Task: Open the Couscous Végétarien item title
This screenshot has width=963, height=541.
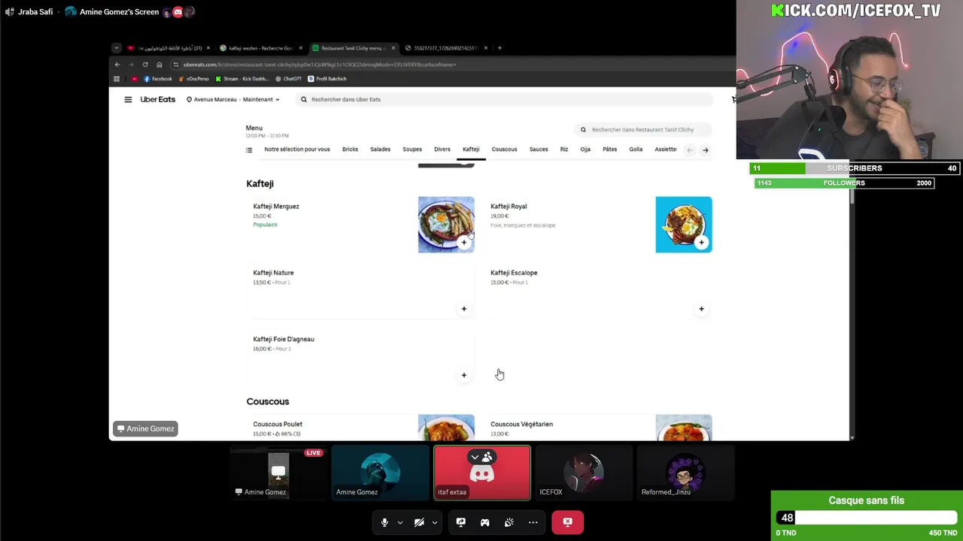Action: coord(521,424)
